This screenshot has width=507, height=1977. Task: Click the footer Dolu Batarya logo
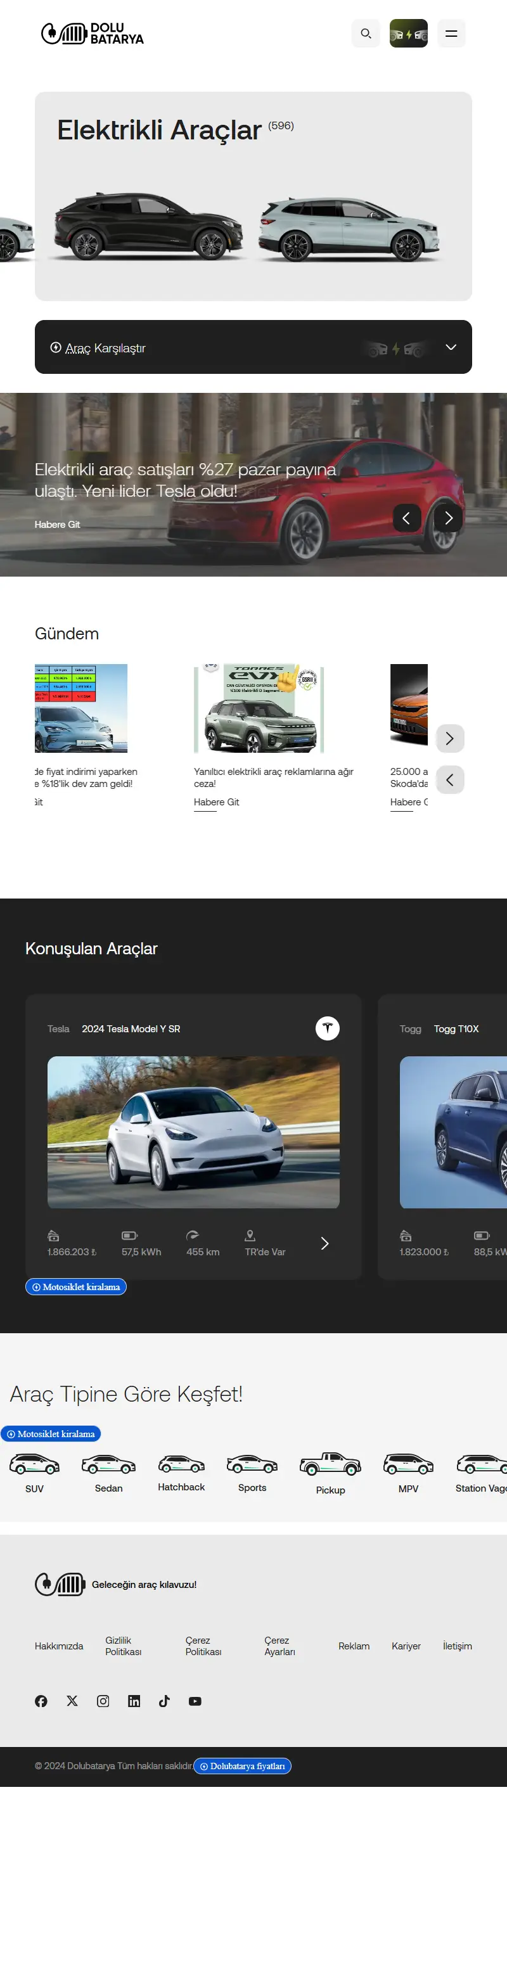point(60,1584)
